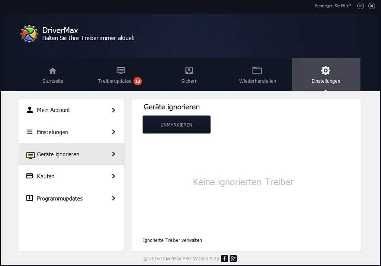Click the Treiberupdates list icon
The image size is (381, 266).
121,71
